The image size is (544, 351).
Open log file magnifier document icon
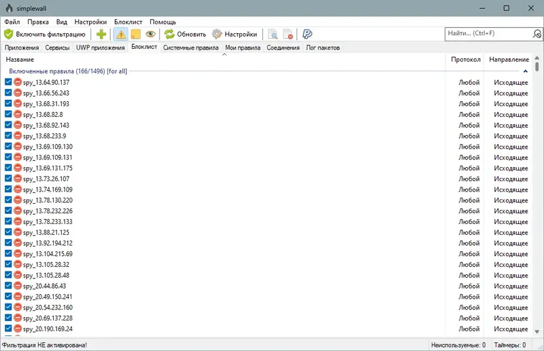pos(273,34)
